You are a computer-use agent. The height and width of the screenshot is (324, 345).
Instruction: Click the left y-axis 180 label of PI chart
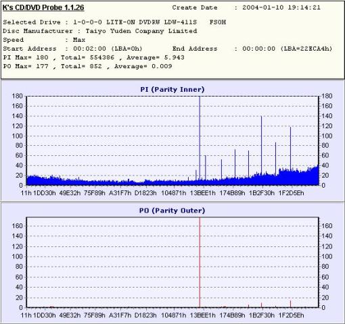18,96
